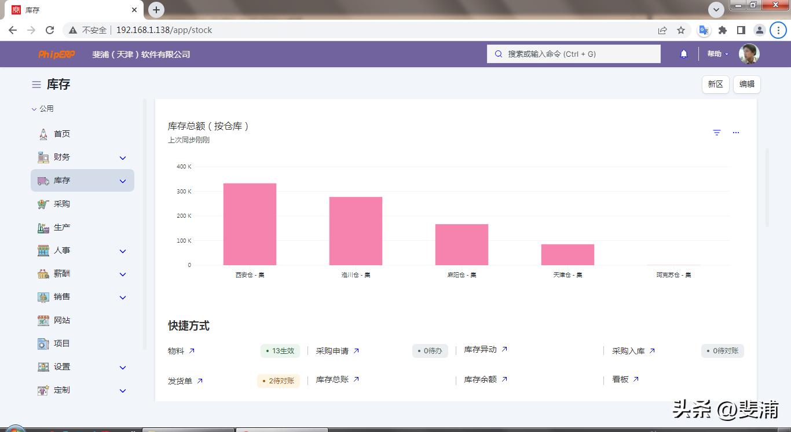Open the 薪酬 payroll module icon
791x432 pixels.
(43, 273)
